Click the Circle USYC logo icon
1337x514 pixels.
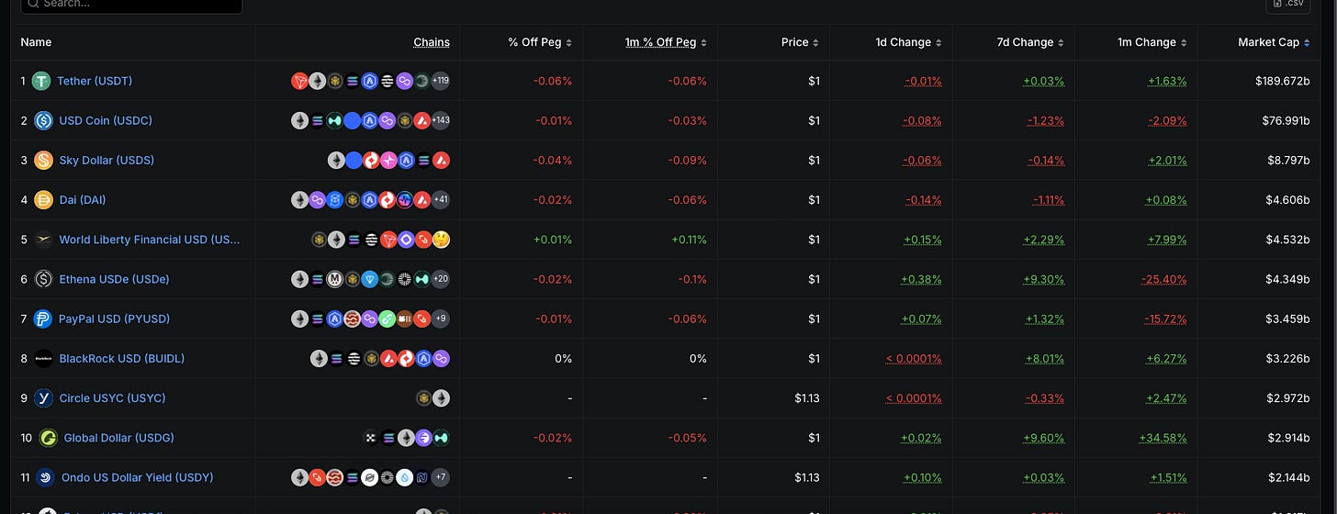pos(43,398)
